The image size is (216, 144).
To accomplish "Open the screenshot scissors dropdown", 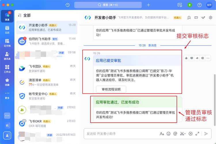I will coord(183,134).
